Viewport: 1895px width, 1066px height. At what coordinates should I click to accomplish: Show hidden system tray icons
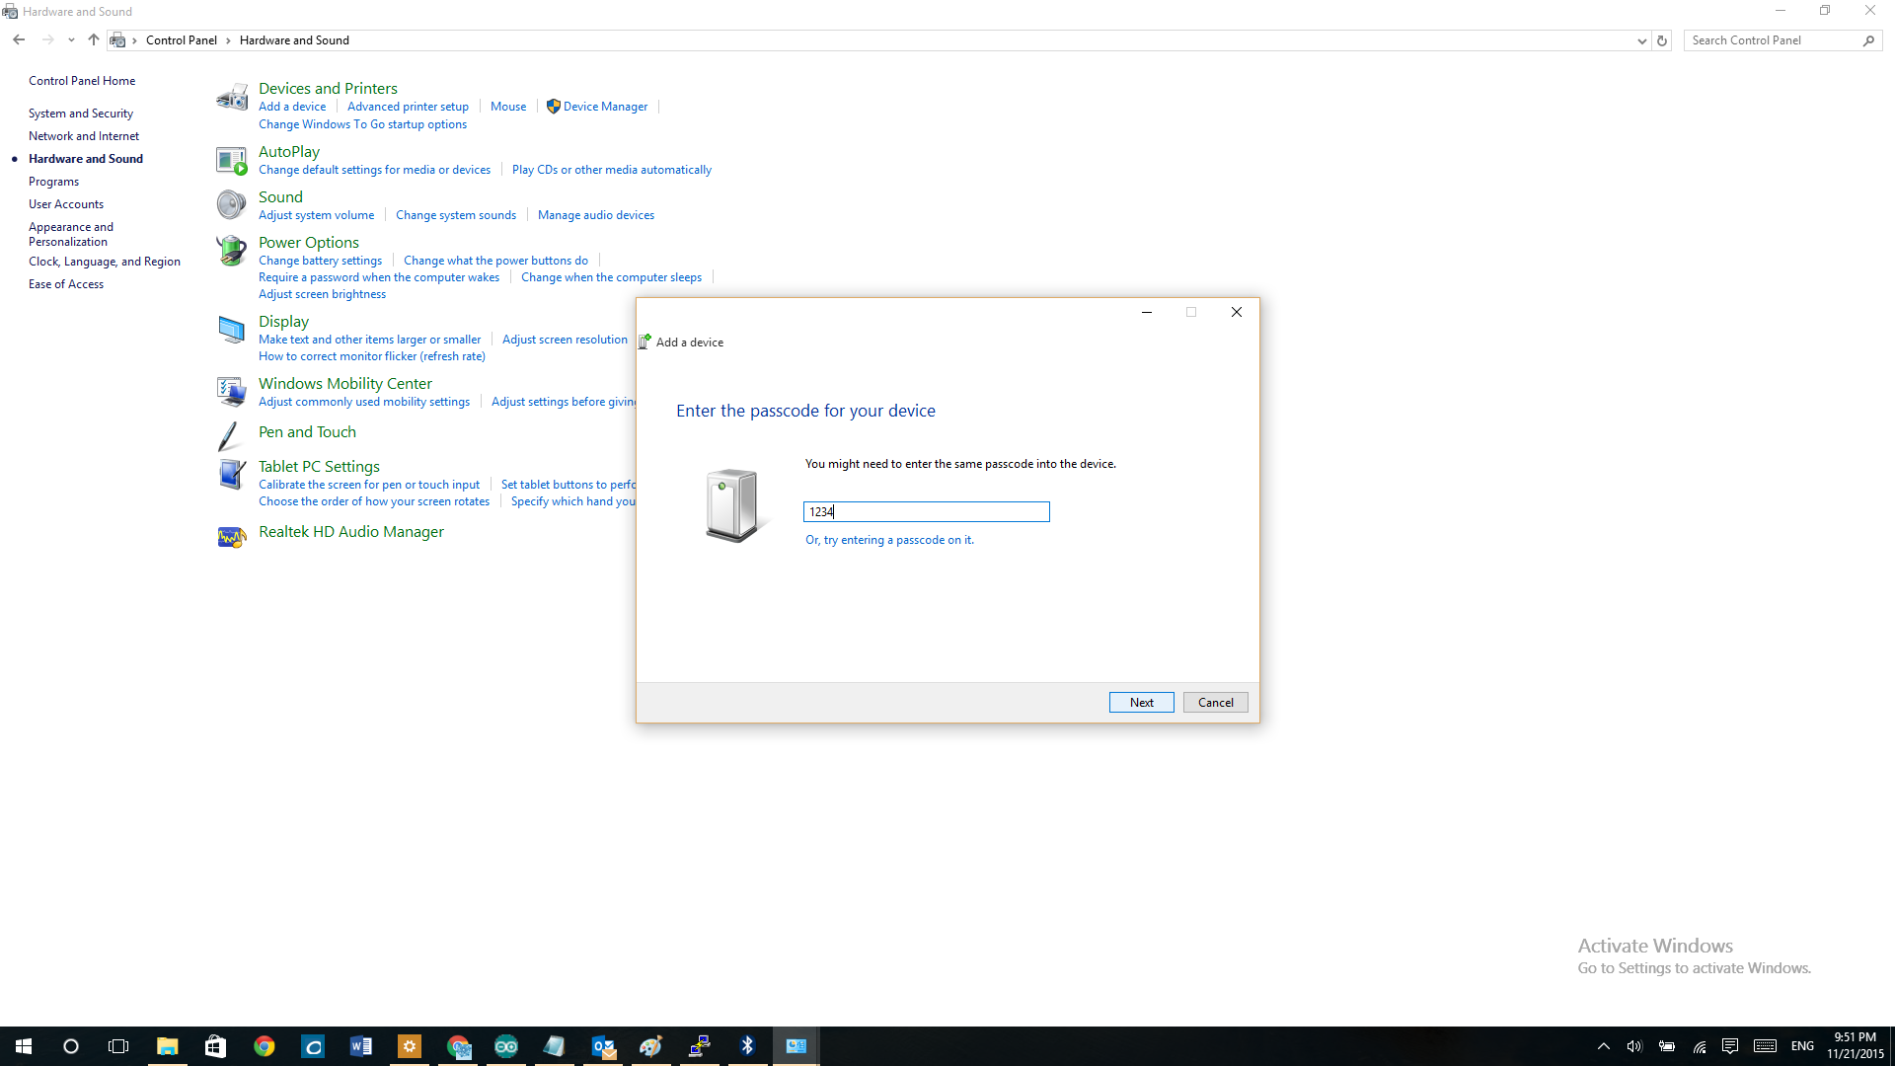pos(1603,1046)
